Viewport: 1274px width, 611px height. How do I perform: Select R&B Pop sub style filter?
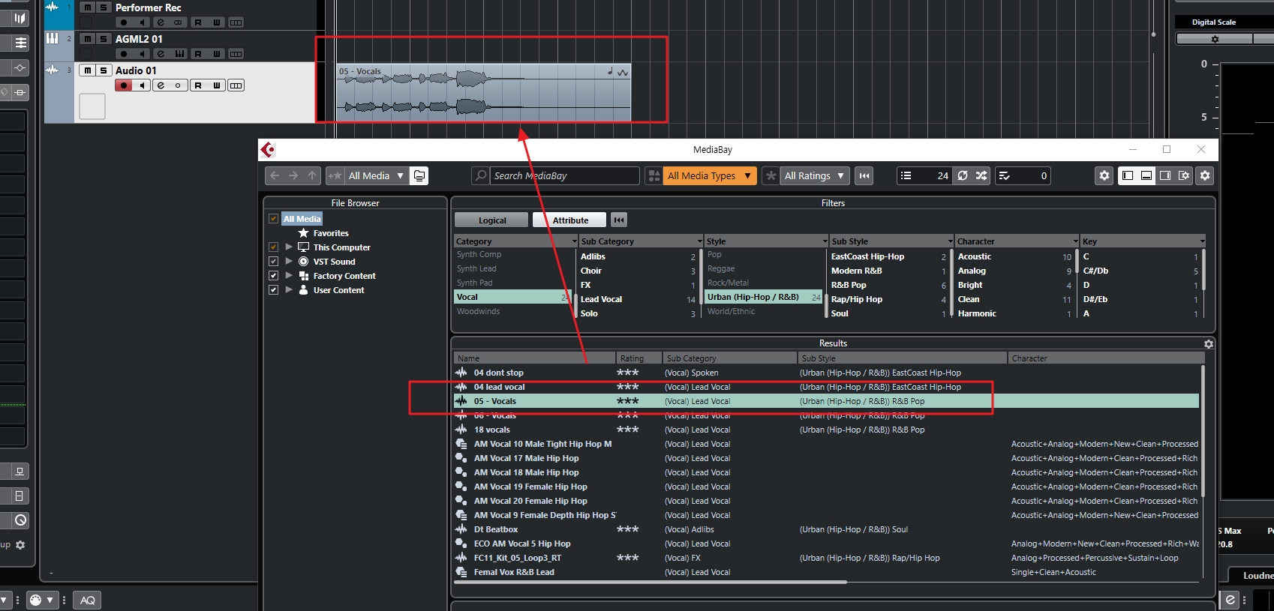click(888, 285)
